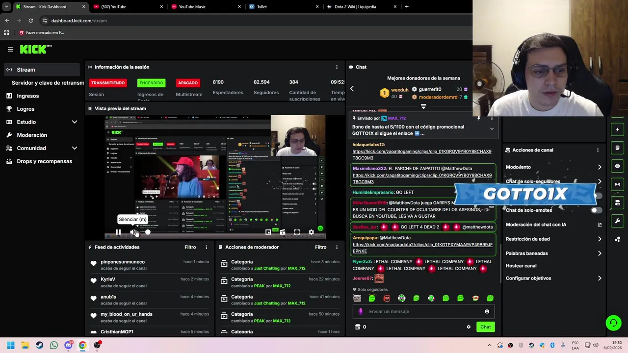628x353 pixels.
Task: Open the emoji picker in chat
Action: tap(487, 311)
